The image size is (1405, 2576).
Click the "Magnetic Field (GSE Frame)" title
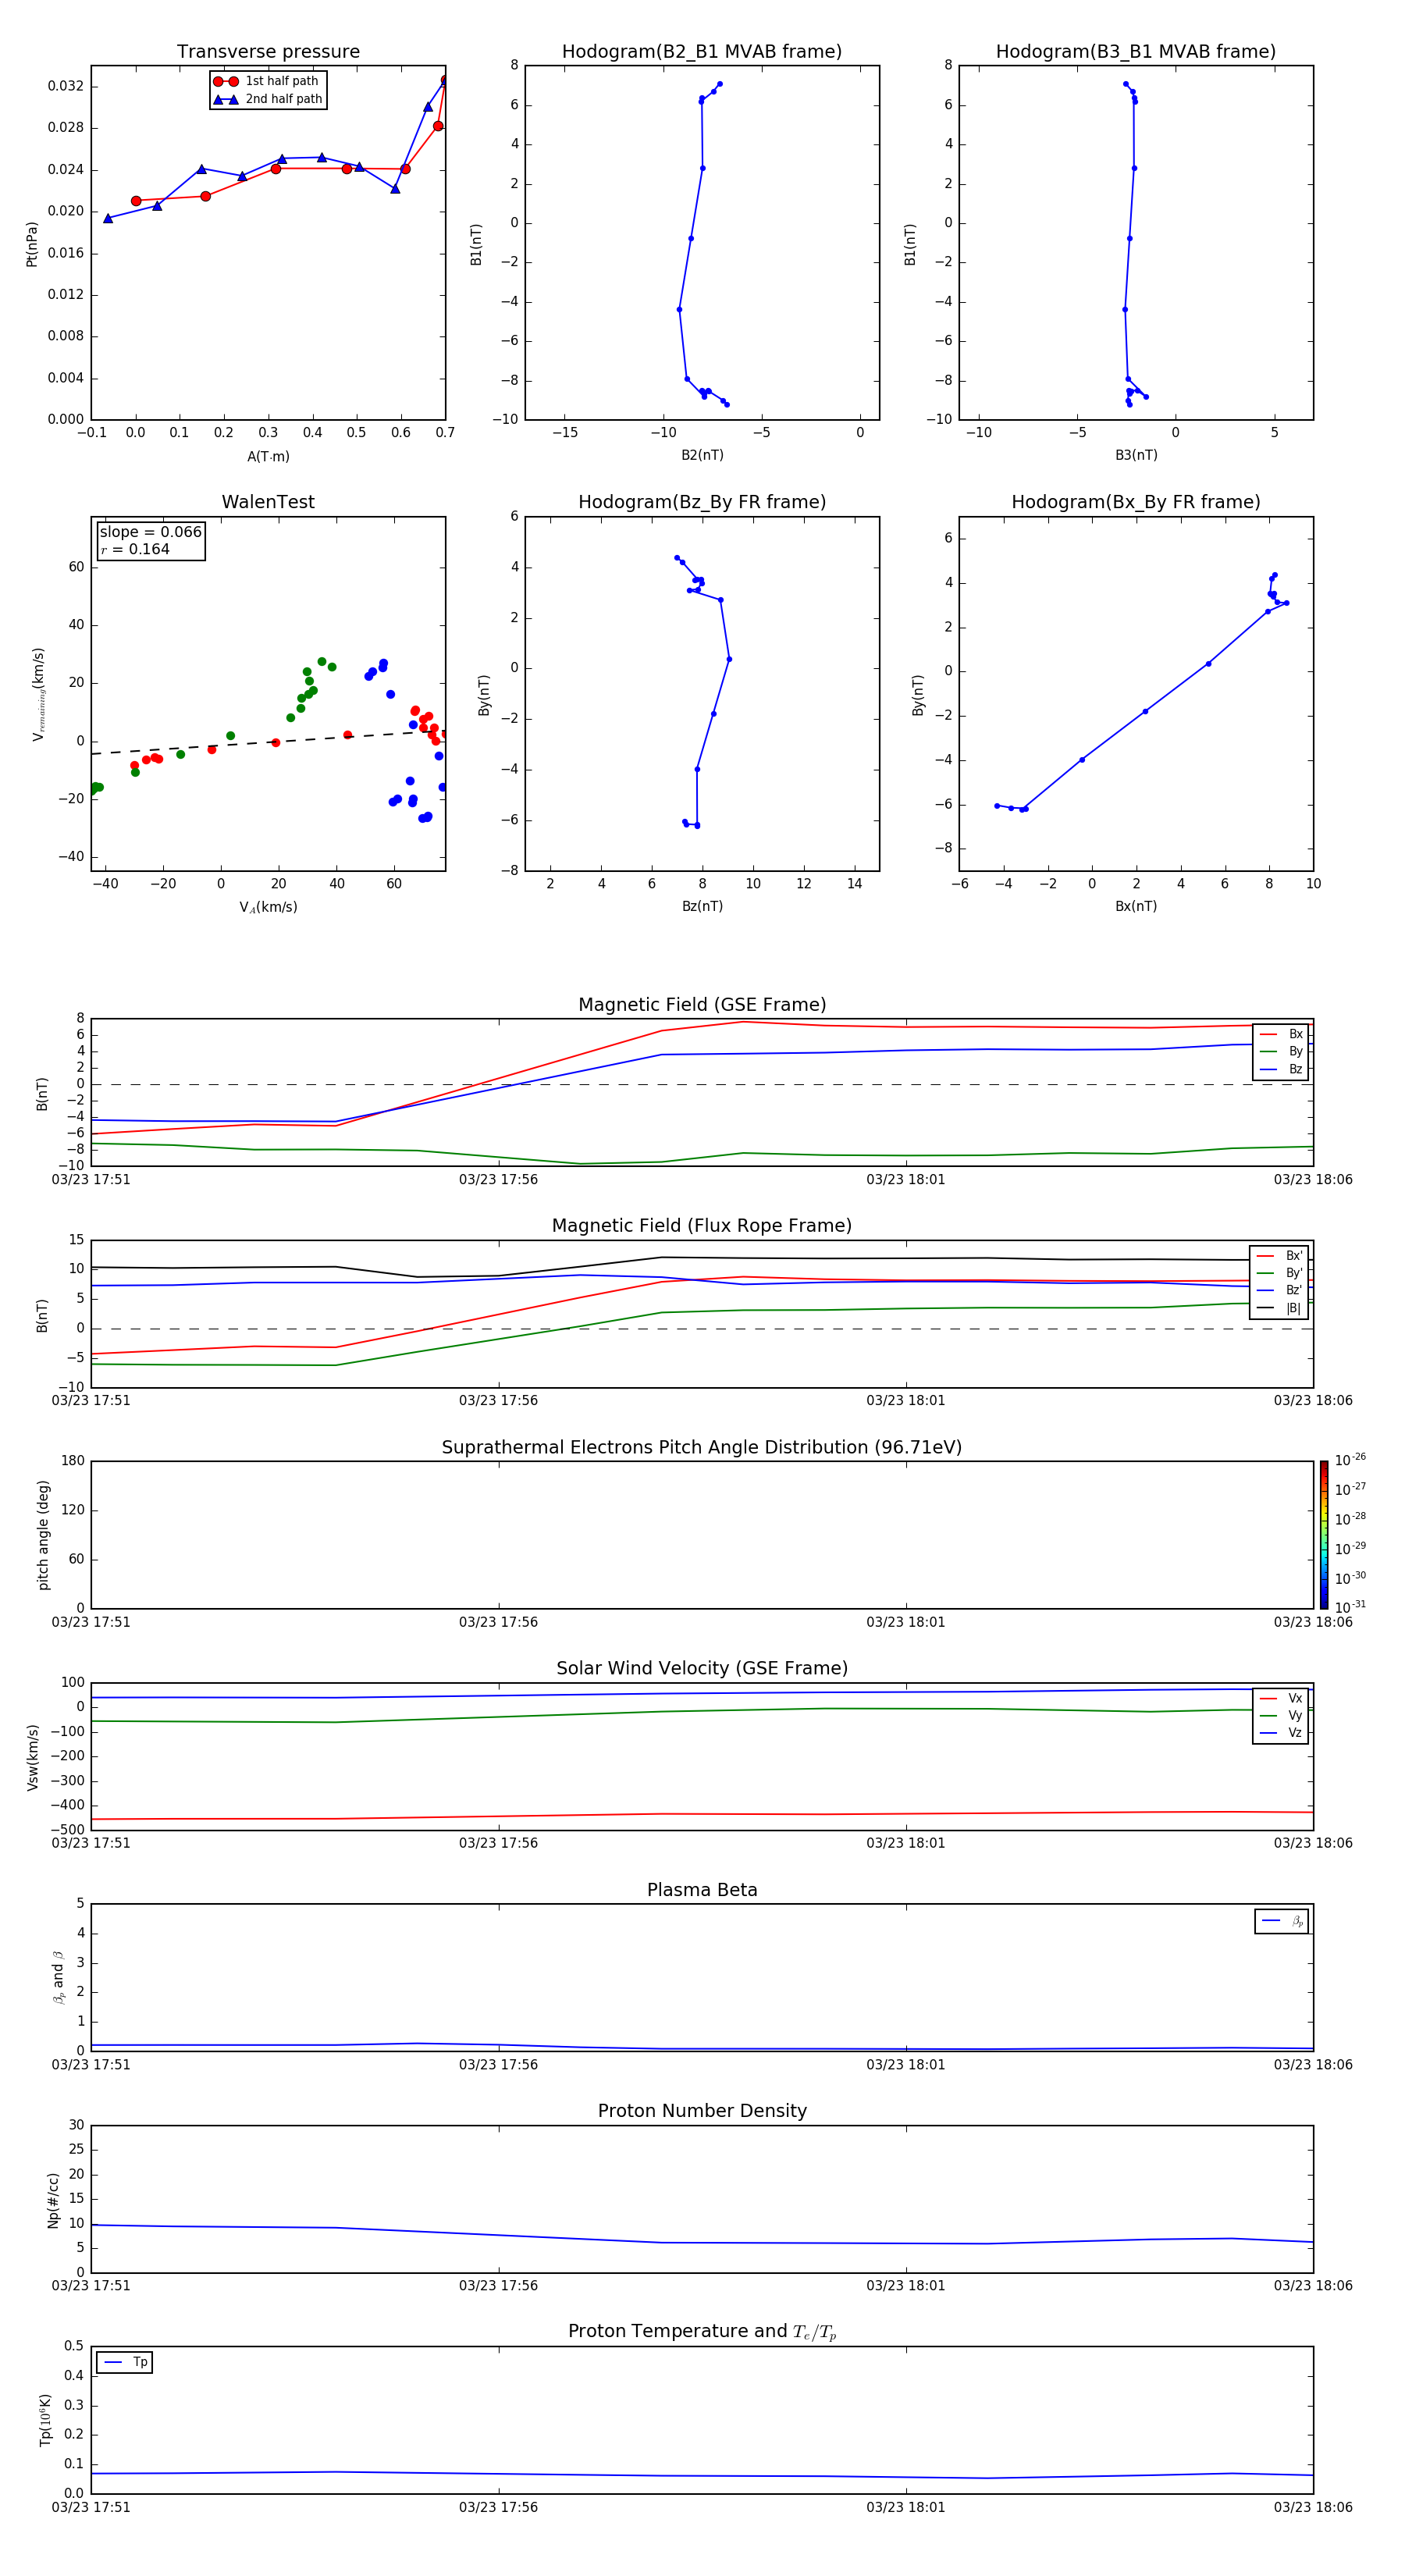tap(702, 1005)
